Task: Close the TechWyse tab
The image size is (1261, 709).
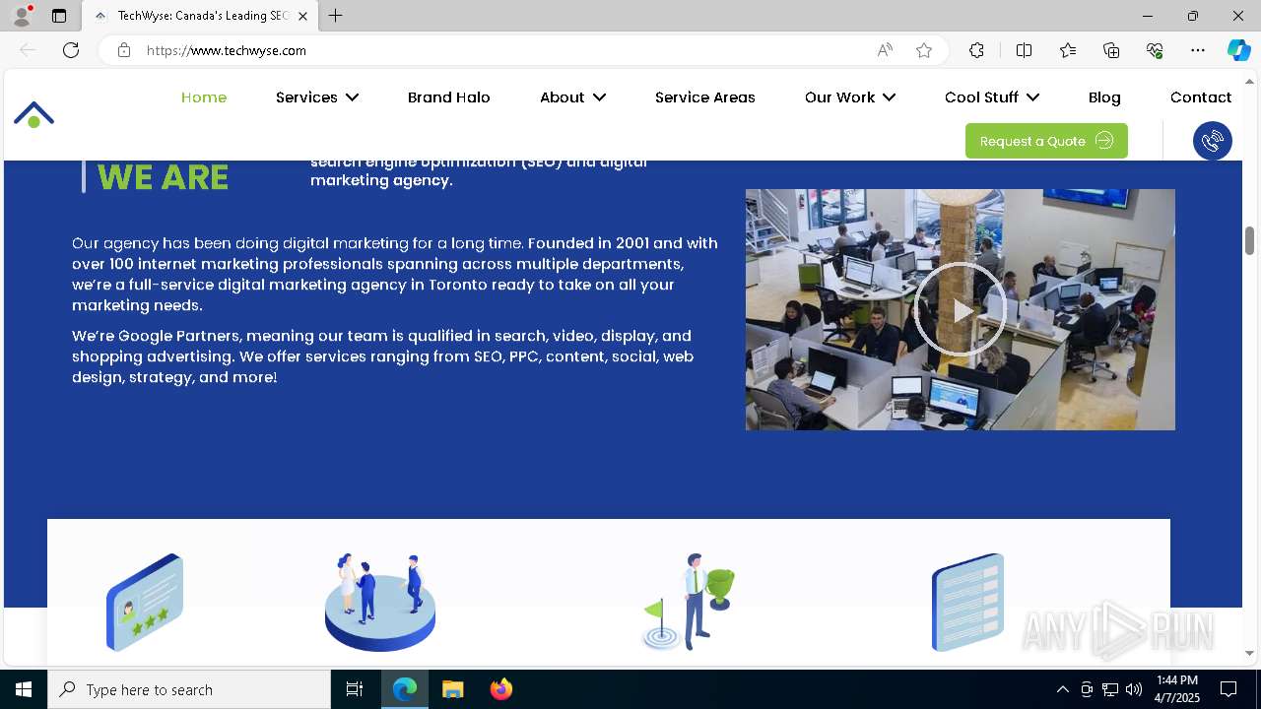Action: tap(302, 16)
